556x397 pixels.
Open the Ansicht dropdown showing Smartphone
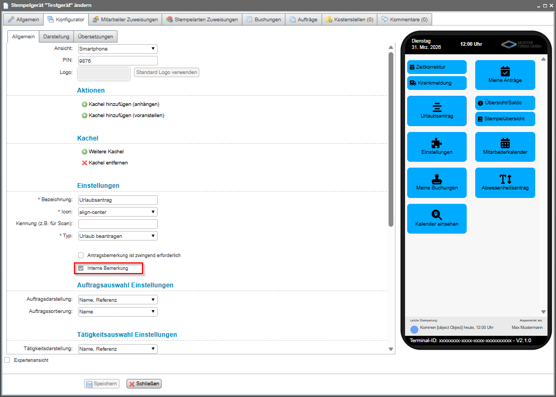[x=117, y=49]
